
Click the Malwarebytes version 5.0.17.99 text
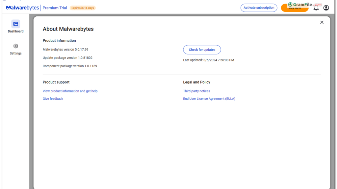65,50
